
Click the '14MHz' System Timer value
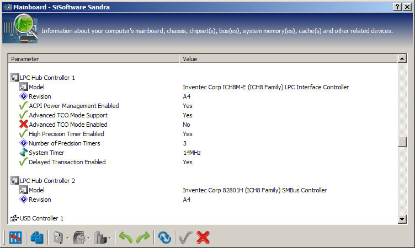(192, 153)
